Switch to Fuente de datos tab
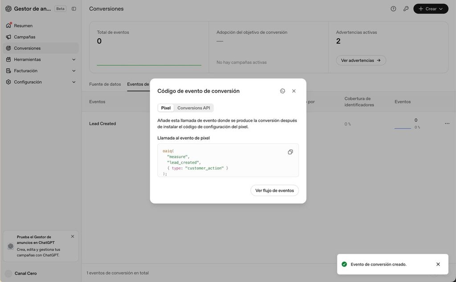 (x=105, y=84)
